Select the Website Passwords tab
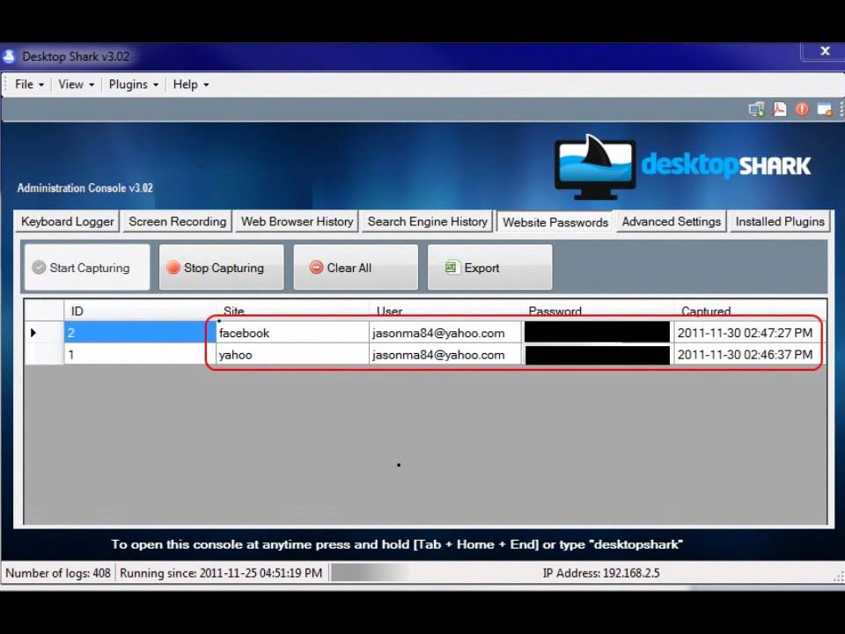845x634 pixels. [555, 222]
